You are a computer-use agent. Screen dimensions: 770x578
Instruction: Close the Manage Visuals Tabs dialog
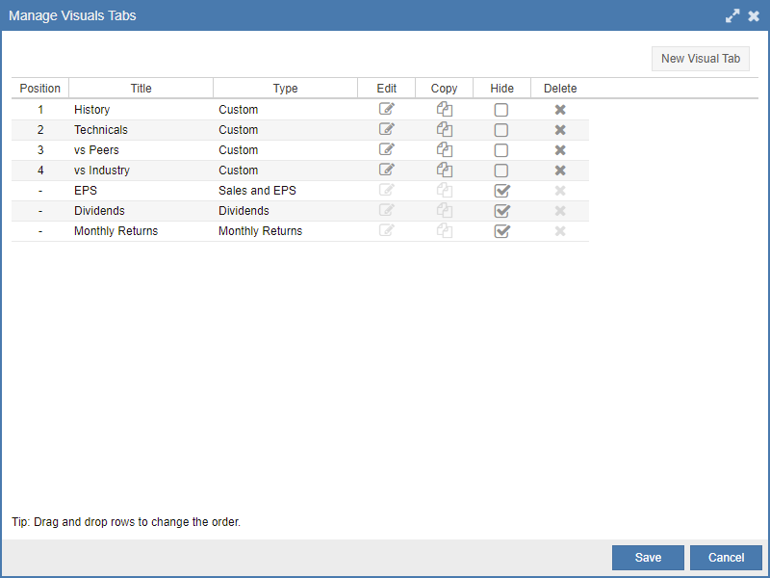[x=754, y=15]
